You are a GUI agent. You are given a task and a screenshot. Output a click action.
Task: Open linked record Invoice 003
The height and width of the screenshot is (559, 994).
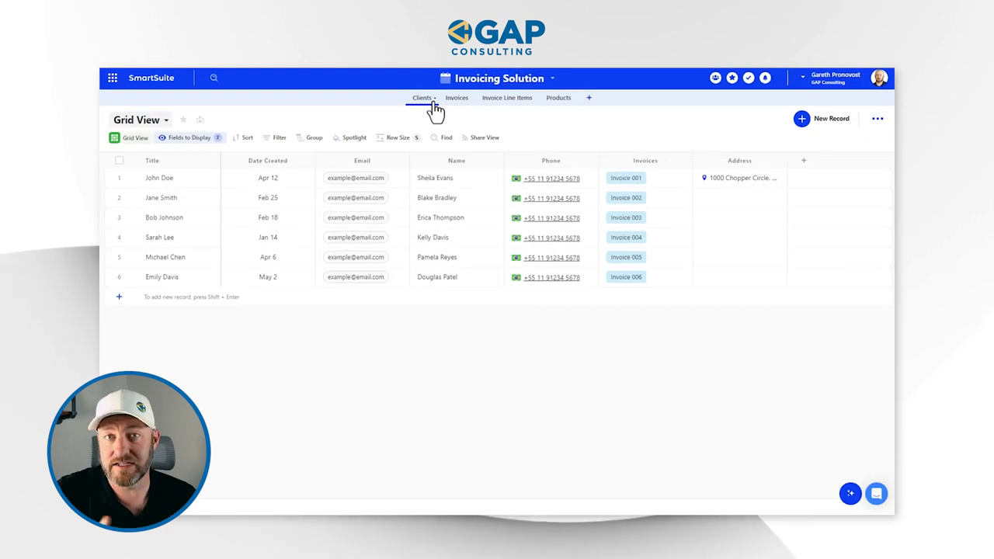click(626, 217)
